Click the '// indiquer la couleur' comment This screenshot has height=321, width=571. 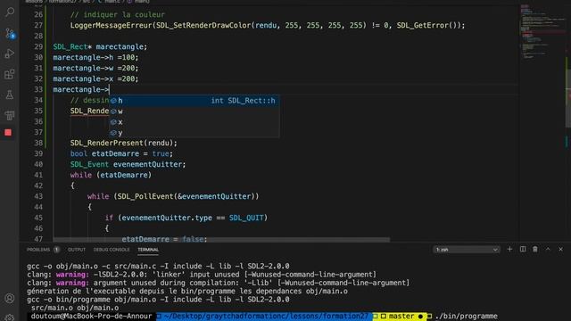tap(117, 14)
